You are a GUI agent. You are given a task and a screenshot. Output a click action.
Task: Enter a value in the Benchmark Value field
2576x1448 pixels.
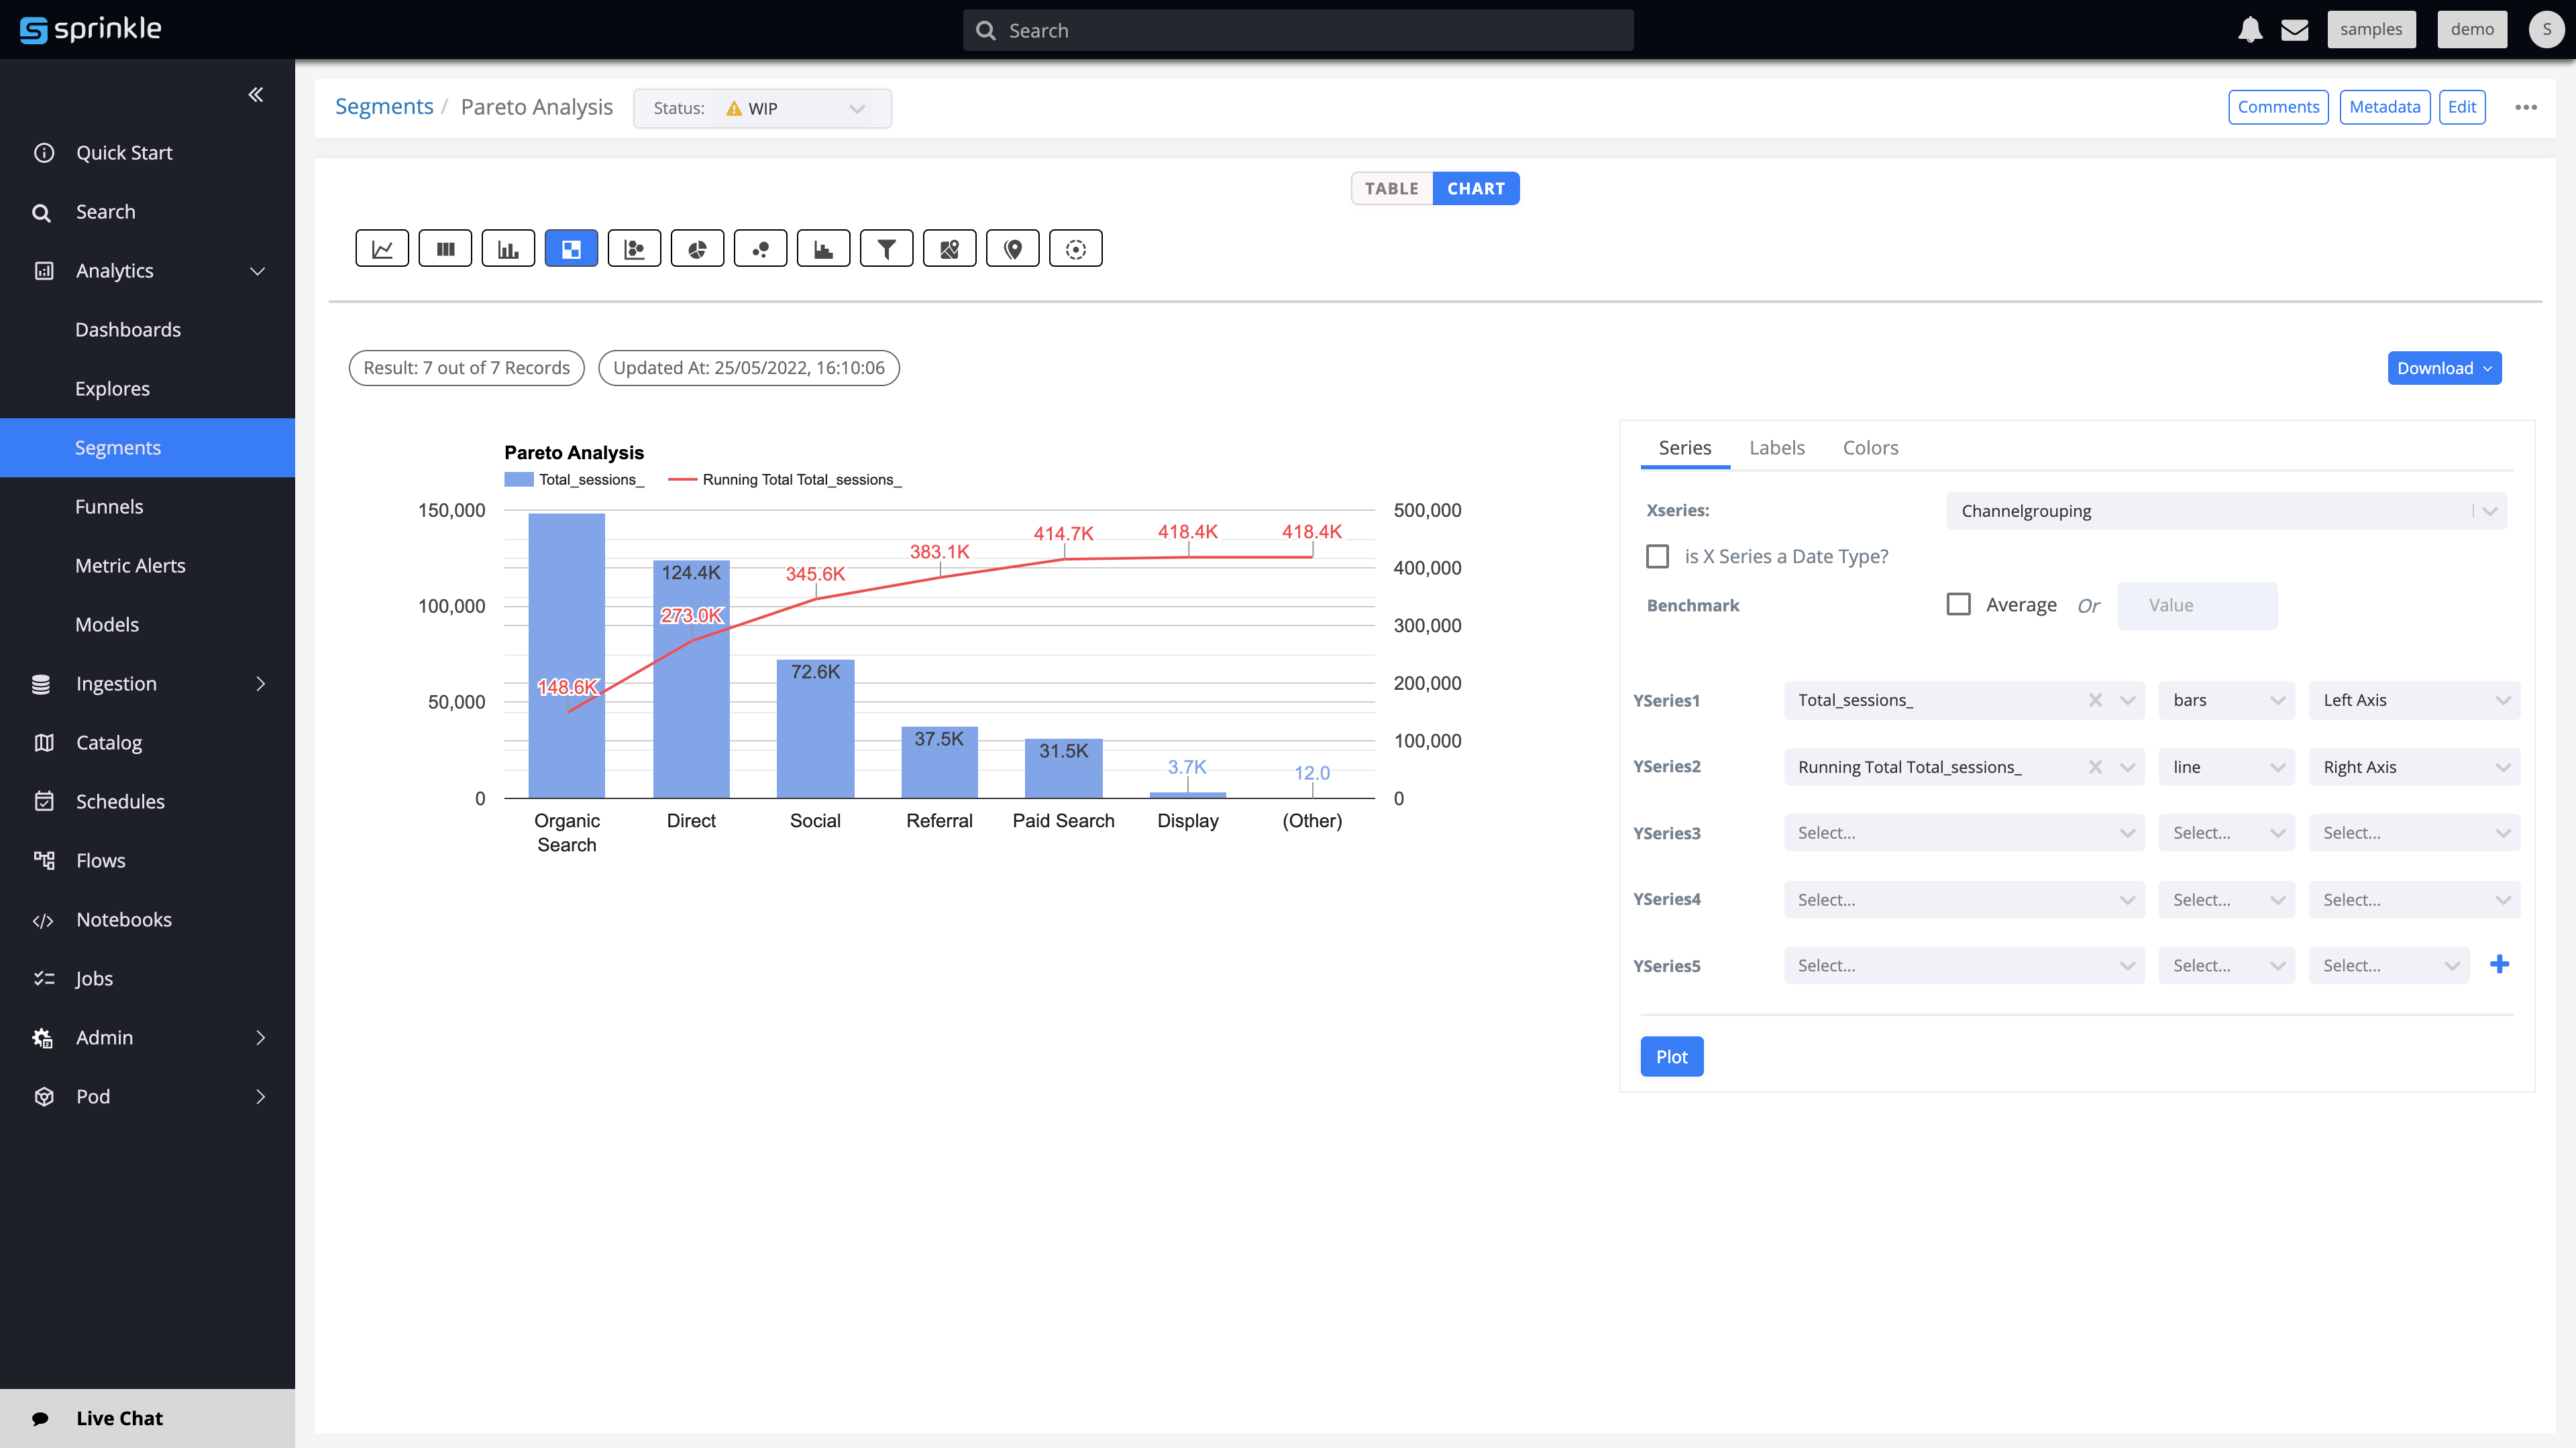2196,605
